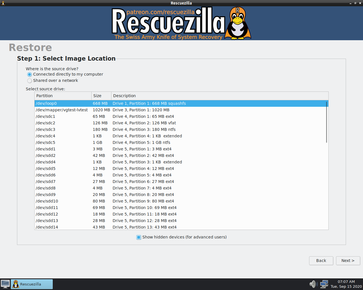Click the drive list vertical scrollbar
The height and width of the screenshot is (290, 363).
pos(327,122)
